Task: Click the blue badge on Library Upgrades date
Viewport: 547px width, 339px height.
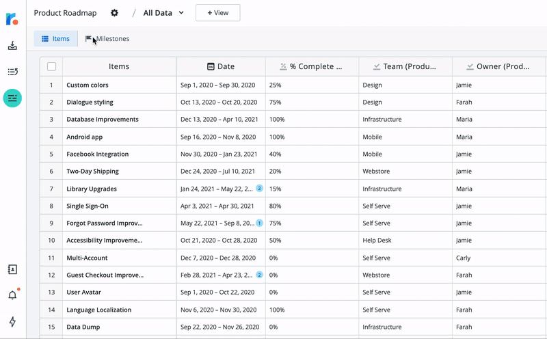Action: coord(259,189)
